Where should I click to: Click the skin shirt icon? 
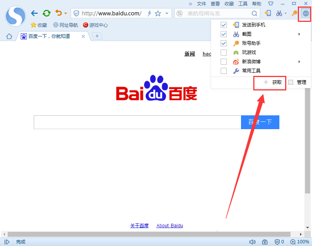coord(271,3)
